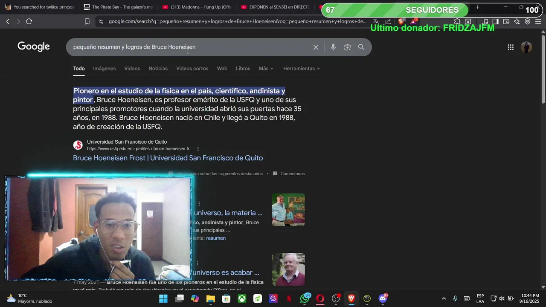Image resolution: width=546 pixels, height=307 pixels.
Task: Open options for the second search result
Action: 199,204
